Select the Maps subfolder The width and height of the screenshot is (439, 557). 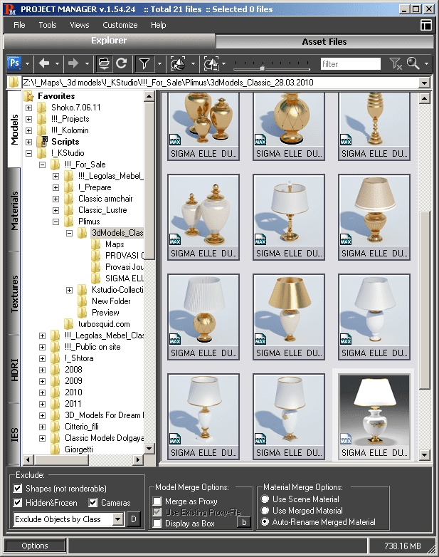click(x=115, y=244)
